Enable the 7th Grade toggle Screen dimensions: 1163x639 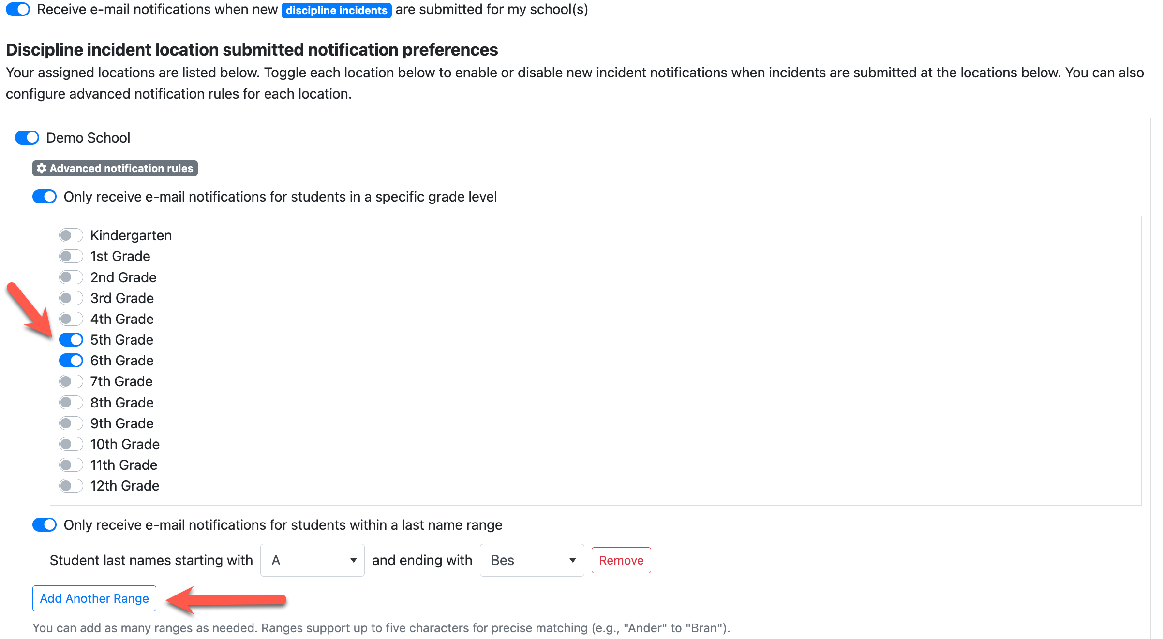point(71,381)
